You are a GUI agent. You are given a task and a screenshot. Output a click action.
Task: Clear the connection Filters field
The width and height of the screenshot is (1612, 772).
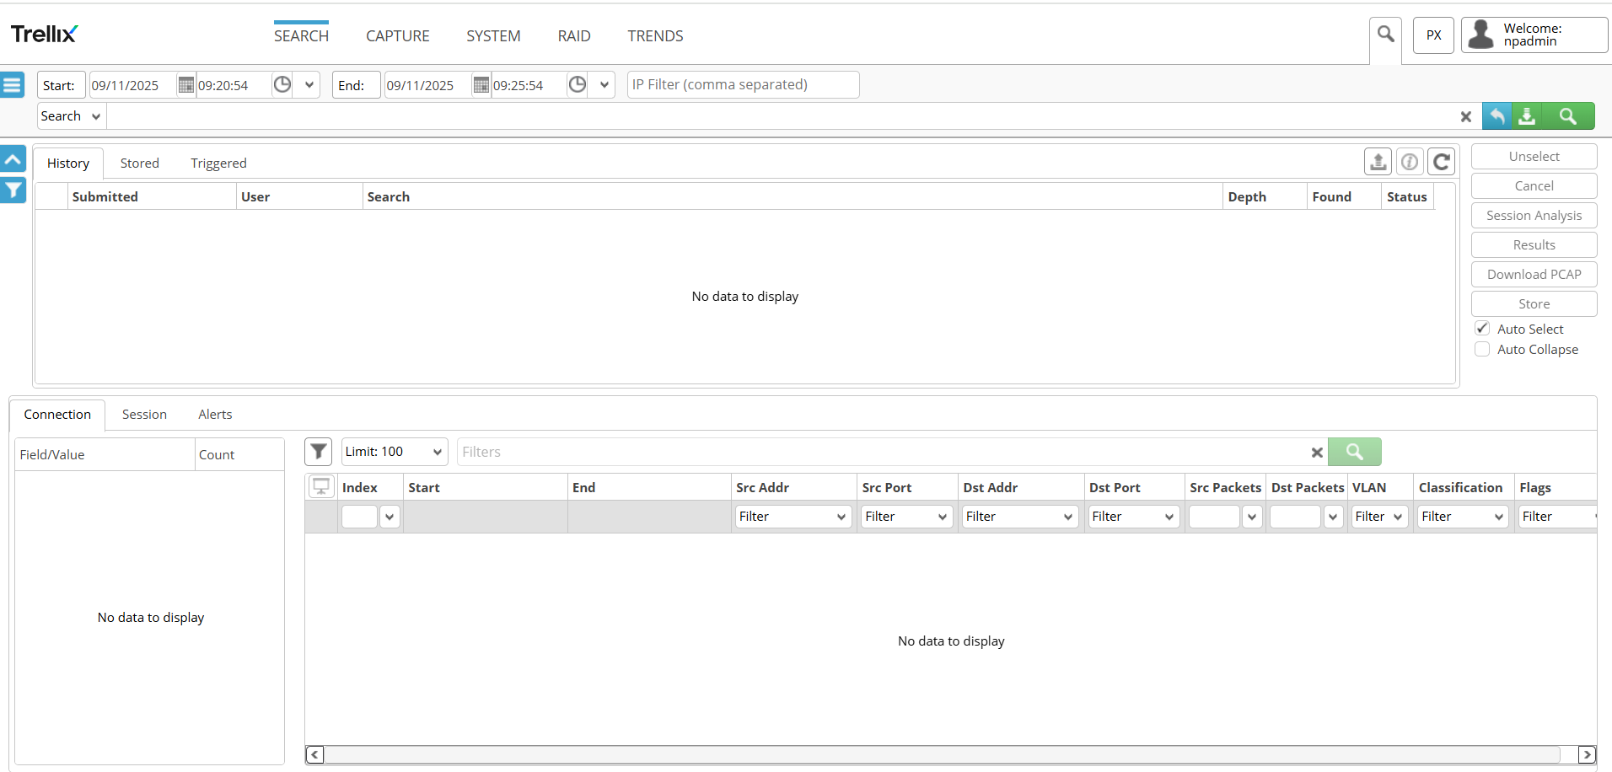tap(1317, 453)
